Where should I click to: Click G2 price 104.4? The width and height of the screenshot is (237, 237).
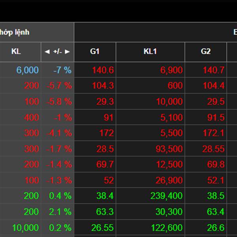pyautogui.click(x=214, y=86)
